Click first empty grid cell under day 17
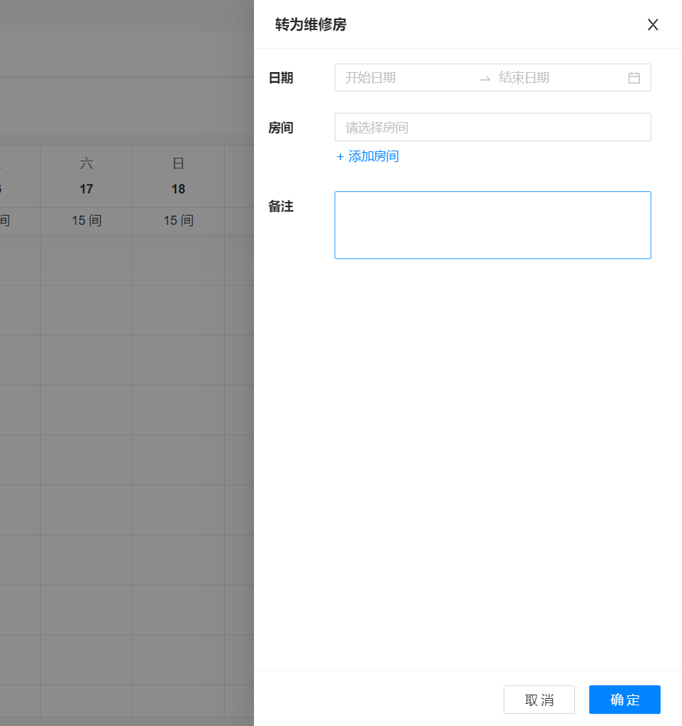682x726 pixels. (86, 261)
